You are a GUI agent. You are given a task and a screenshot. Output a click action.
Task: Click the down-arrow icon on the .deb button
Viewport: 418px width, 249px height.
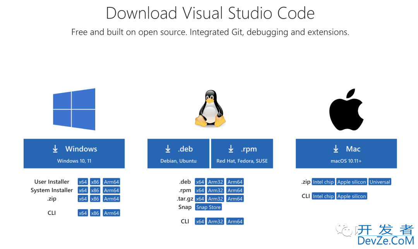(168, 149)
